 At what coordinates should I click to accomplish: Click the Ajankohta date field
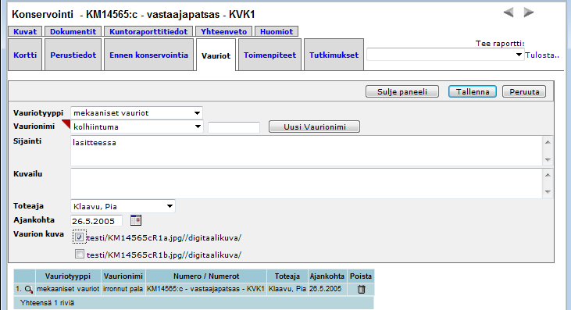(x=97, y=221)
